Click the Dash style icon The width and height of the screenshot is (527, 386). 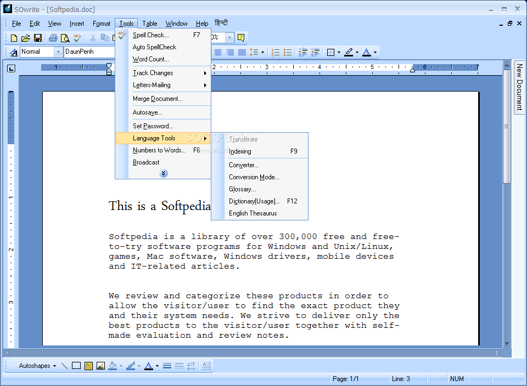point(179,366)
